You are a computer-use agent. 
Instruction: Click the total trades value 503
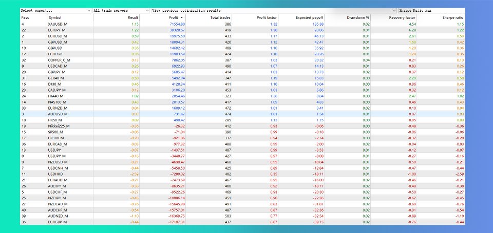coord(228,216)
